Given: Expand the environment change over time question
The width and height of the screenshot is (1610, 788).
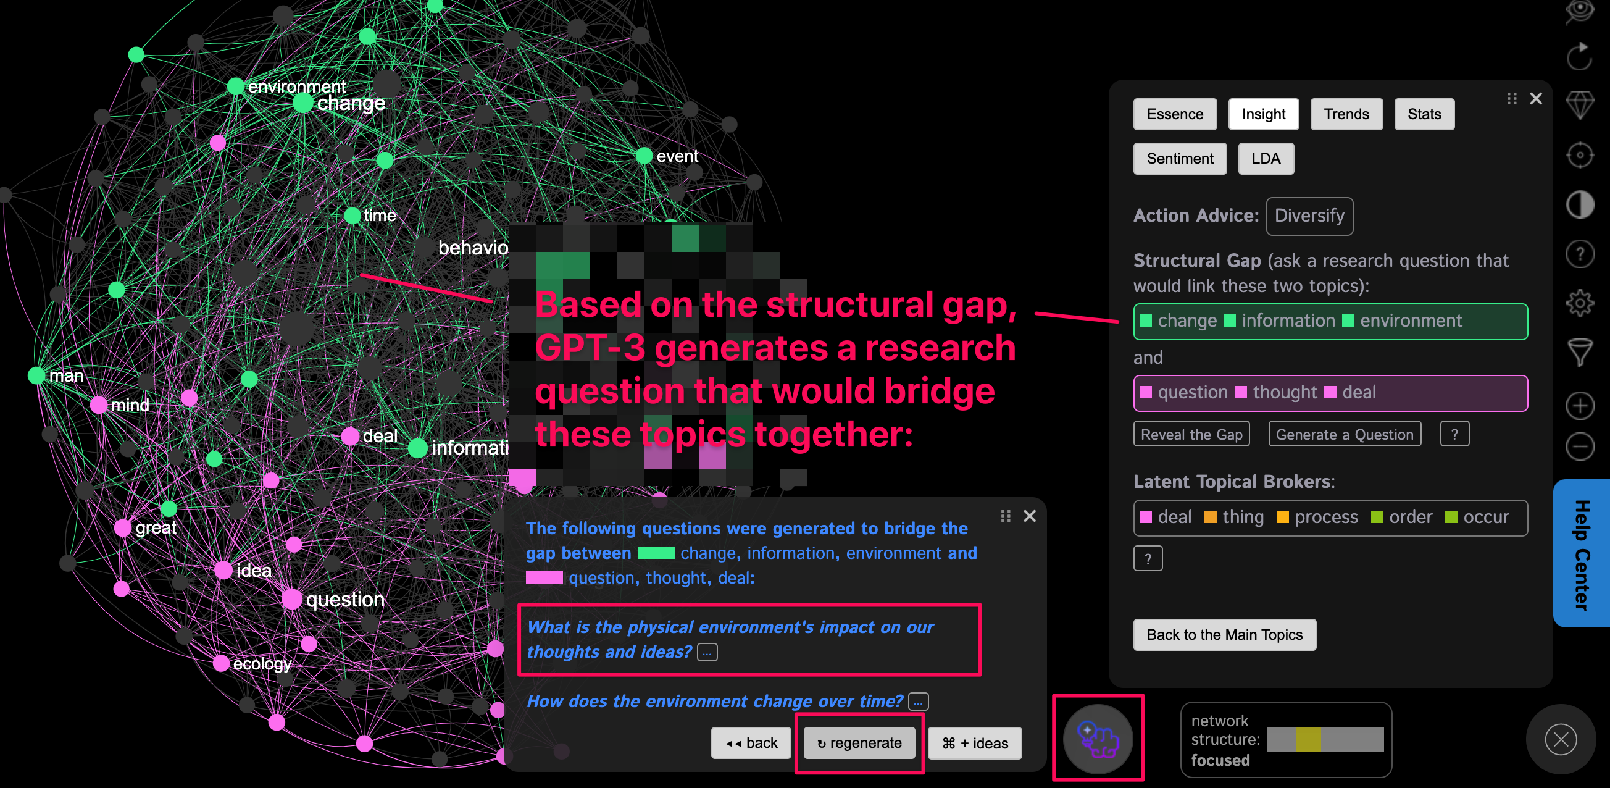Looking at the screenshot, I should (917, 702).
